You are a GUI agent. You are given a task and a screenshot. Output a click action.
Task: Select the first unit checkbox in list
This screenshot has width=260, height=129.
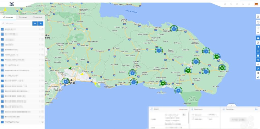point(3,29)
